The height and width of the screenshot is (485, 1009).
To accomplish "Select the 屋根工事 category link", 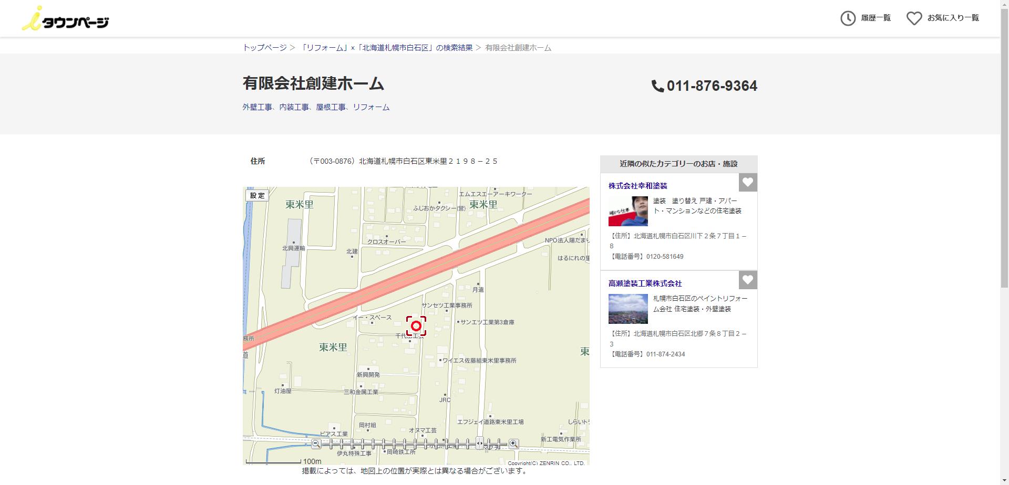I will tap(331, 107).
